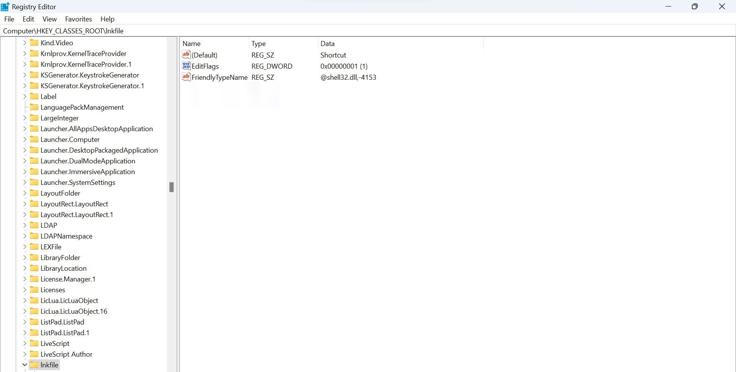Click the LiveScript folder icon

point(34,343)
